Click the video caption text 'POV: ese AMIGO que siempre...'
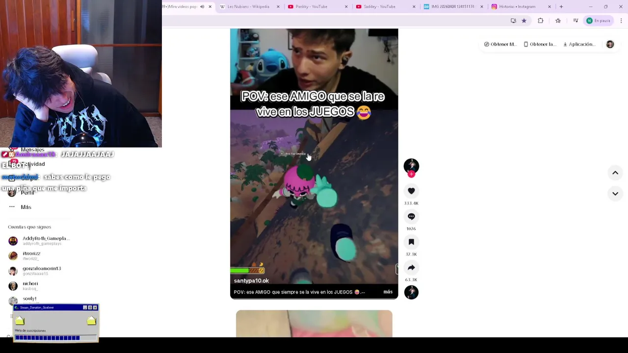This screenshot has height=353, width=628. coord(299,292)
